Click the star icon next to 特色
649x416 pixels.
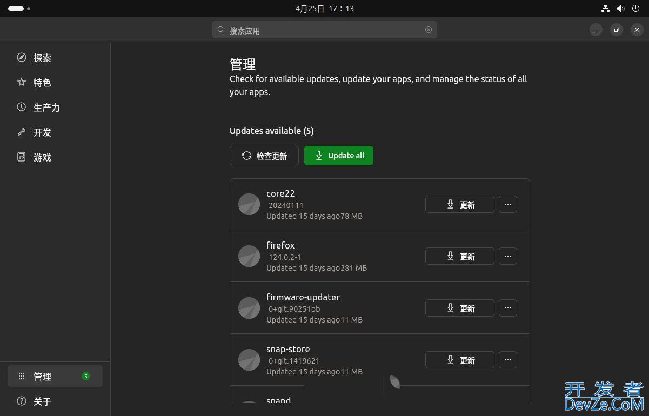[22, 82]
